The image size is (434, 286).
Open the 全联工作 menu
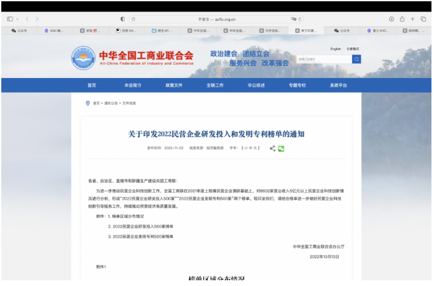(215, 86)
